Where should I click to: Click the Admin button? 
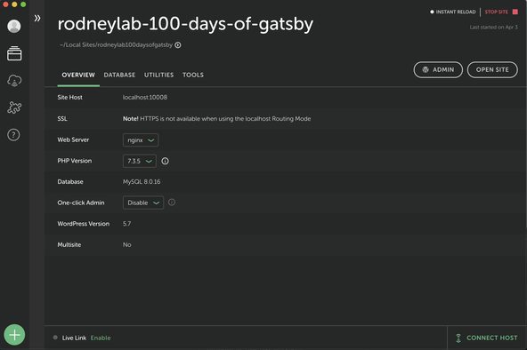pyautogui.click(x=438, y=69)
